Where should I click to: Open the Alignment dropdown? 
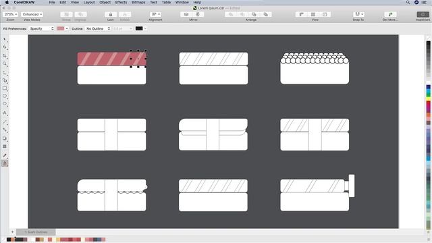point(155,14)
